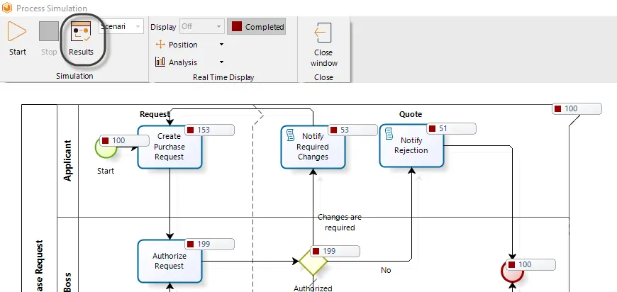Click the Quote phase label
Image resolution: width=617 pixels, height=292 pixels.
click(411, 114)
